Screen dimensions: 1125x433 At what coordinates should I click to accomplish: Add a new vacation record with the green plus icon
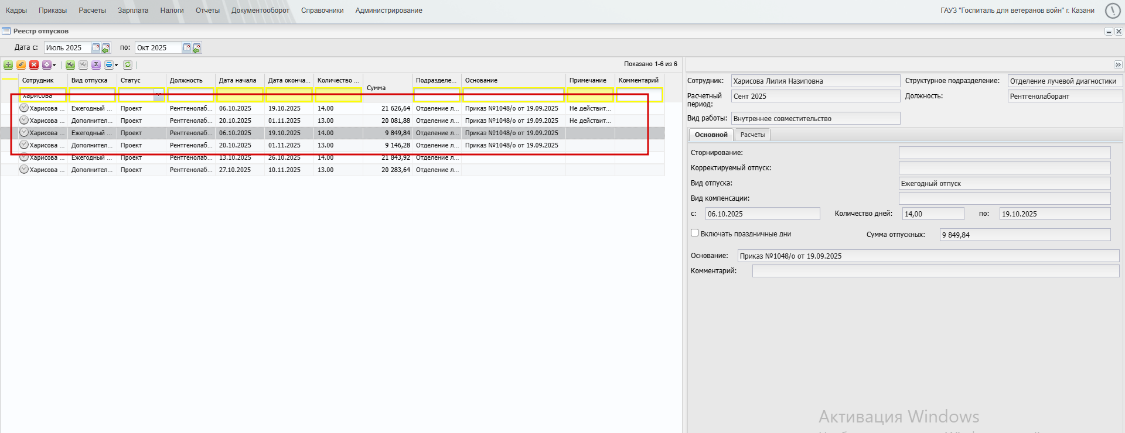click(8, 65)
